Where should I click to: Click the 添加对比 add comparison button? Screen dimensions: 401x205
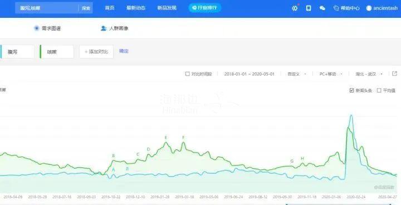tap(96, 51)
